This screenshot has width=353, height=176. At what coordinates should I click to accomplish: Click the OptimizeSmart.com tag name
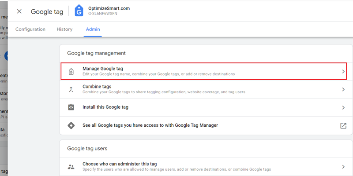pyautogui.click(x=109, y=8)
